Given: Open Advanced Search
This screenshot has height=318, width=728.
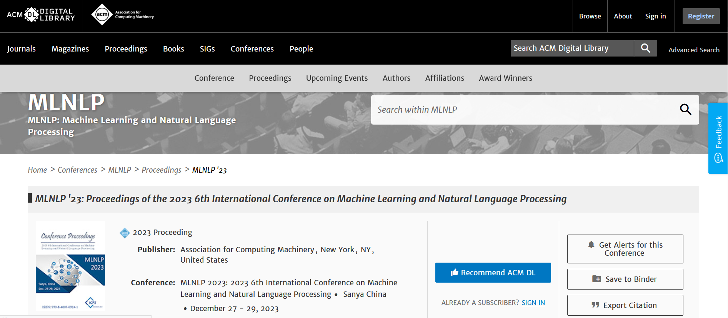Looking at the screenshot, I should coord(694,50).
